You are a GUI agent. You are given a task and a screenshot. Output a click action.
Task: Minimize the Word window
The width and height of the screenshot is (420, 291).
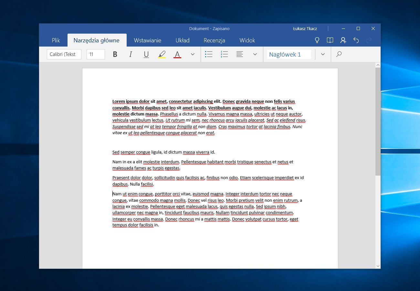click(343, 28)
